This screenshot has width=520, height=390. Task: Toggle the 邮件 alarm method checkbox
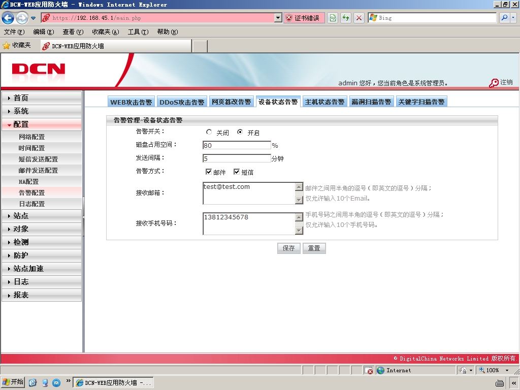click(x=209, y=172)
